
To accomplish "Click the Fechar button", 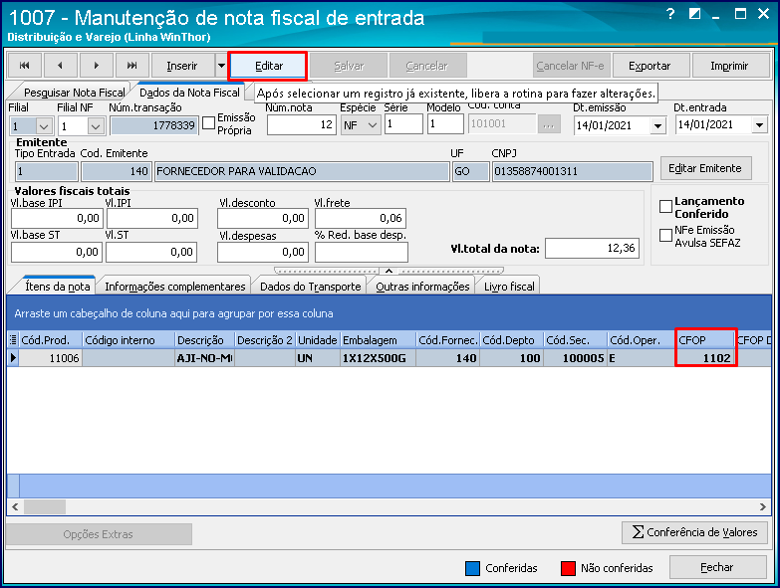I will tap(717, 567).
